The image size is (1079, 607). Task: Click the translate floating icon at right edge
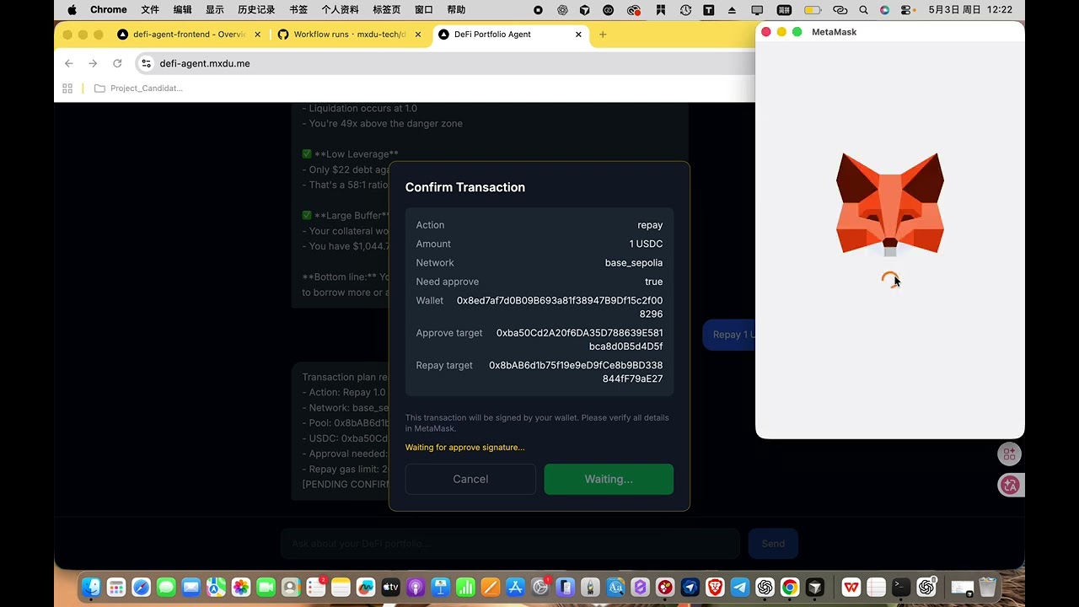1009,485
